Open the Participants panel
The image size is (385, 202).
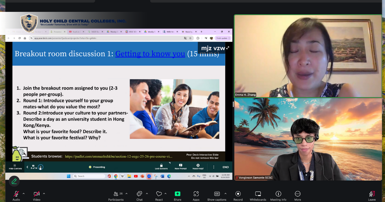coord(116,194)
